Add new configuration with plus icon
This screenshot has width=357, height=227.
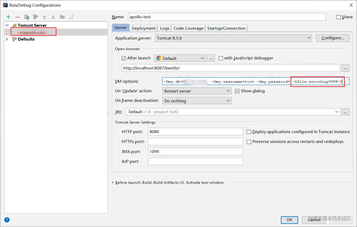[x=8, y=17]
